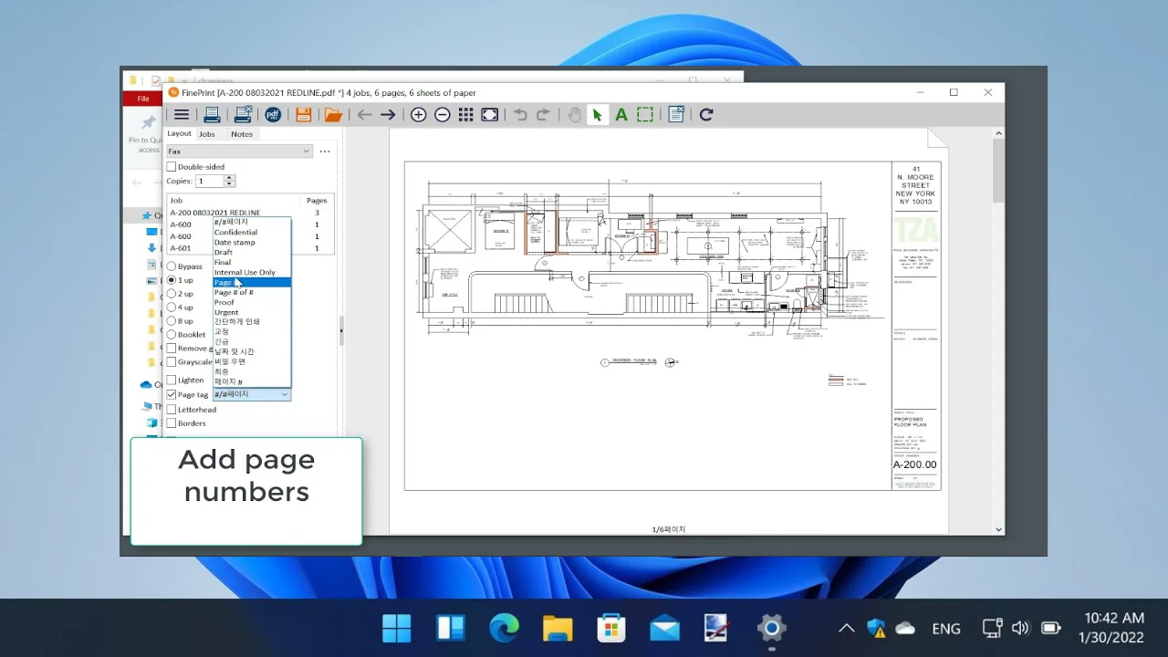Click the delete page icon in toolbar
The image size is (1168, 657).
676,115
